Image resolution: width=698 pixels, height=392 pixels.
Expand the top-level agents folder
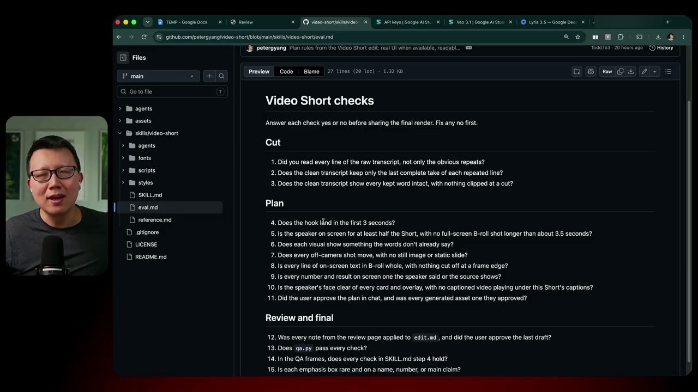tap(120, 108)
